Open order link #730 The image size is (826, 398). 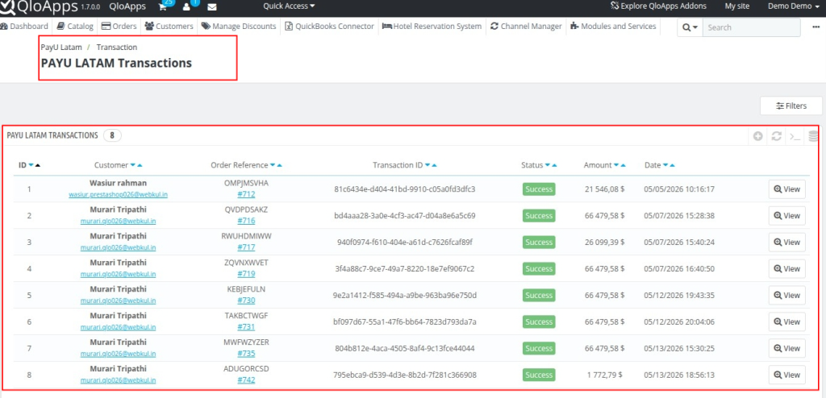tap(246, 301)
